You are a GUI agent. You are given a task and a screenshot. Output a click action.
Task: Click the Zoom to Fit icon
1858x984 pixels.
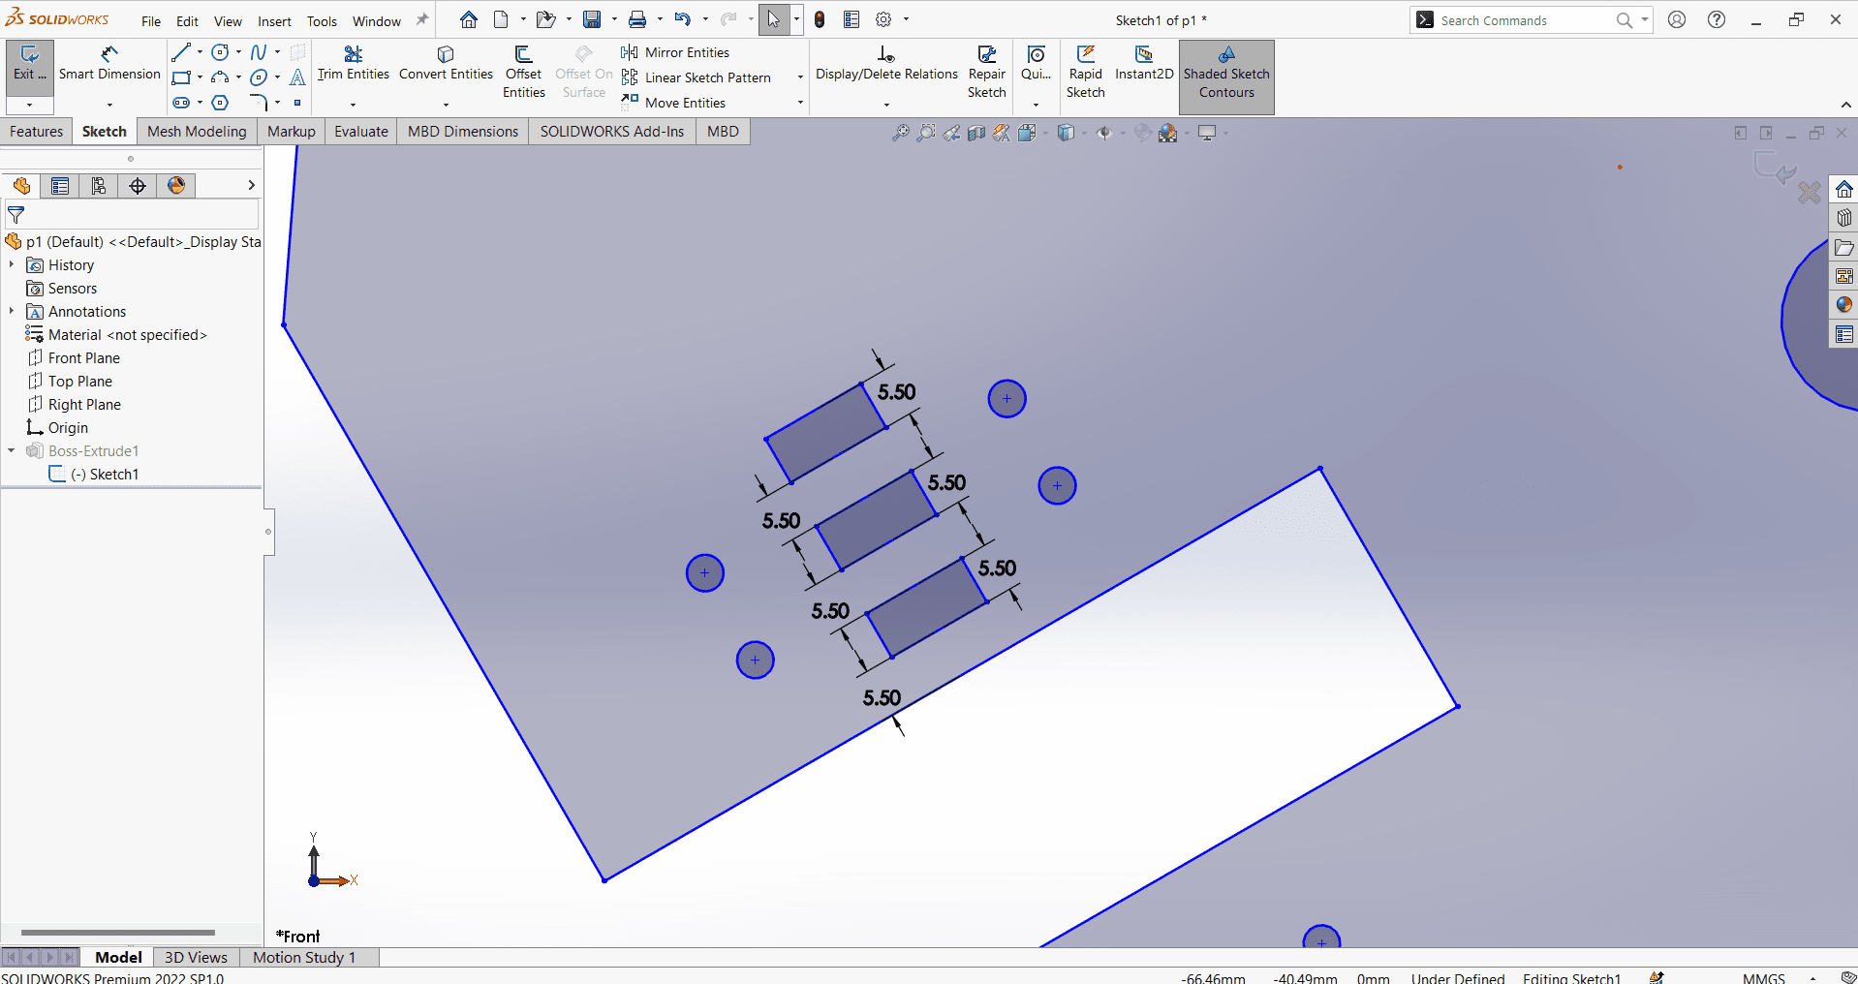(901, 133)
